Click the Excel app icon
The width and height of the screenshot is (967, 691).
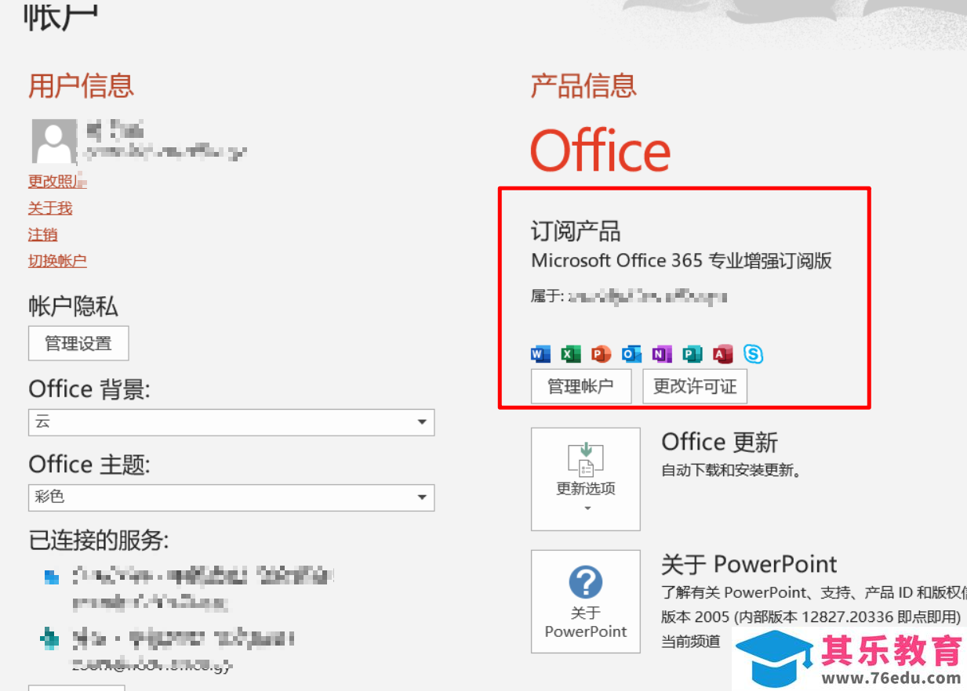[570, 354]
